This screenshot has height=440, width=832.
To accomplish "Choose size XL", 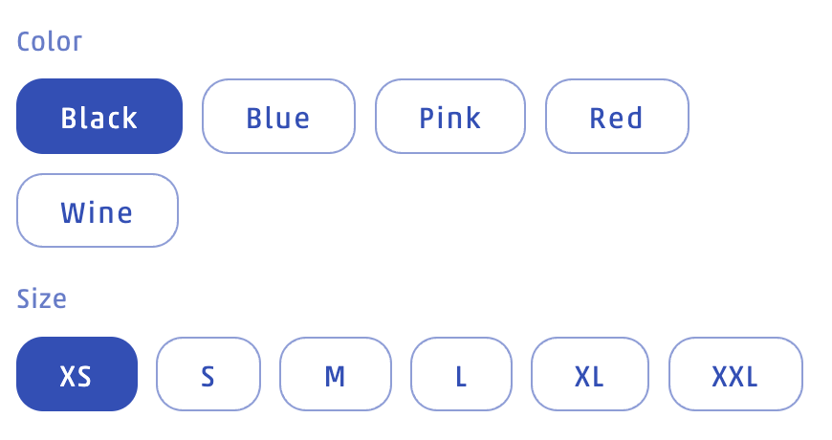I will pos(590,374).
